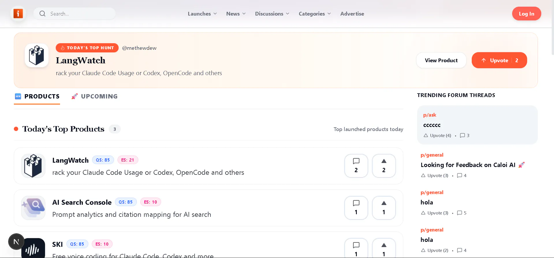This screenshot has height=258, width=554.
Task: Upvote the Caloi AI feedback thread
Action: click(435, 175)
